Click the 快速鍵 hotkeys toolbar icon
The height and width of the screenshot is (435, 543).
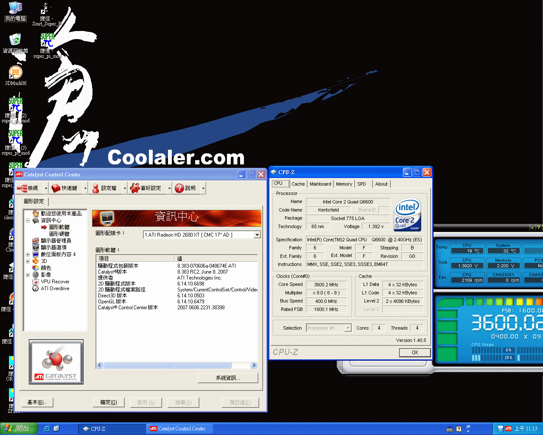click(x=64, y=188)
